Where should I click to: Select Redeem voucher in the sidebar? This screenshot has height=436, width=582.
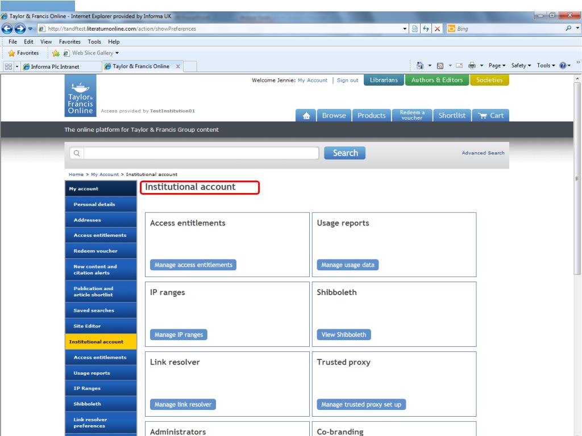(x=101, y=251)
